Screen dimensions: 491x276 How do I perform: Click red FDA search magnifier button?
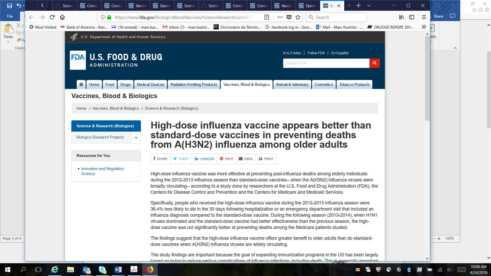[x=375, y=63]
